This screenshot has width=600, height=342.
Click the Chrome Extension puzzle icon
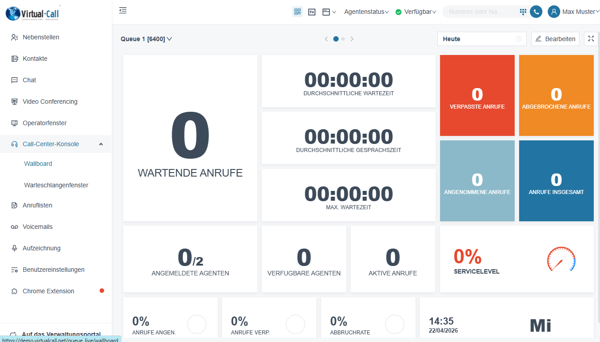click(14, 291)
